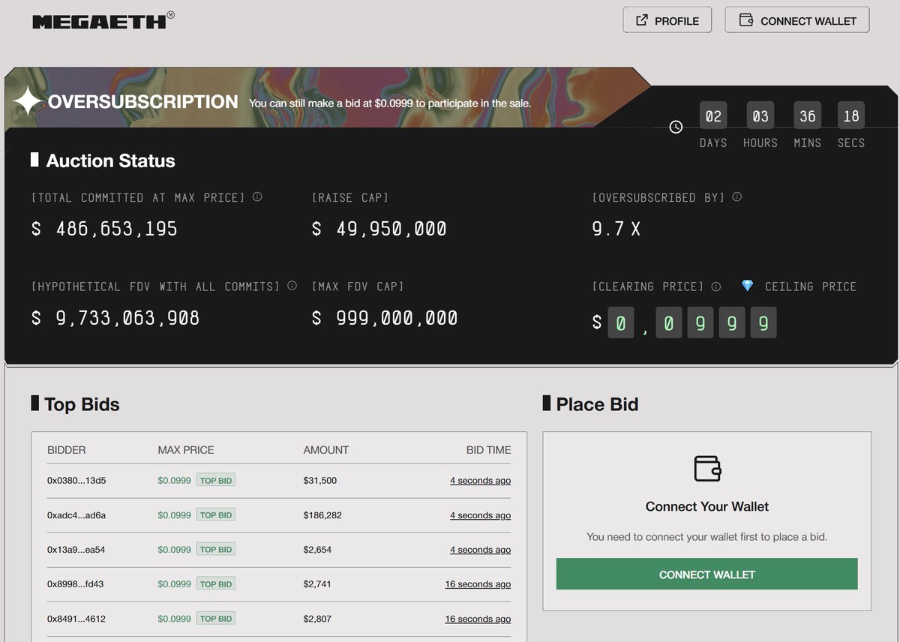This screenshot has width=900, height=642.
Task: Click the raise cap value $49,950,000
Action: tap(379, 229)
